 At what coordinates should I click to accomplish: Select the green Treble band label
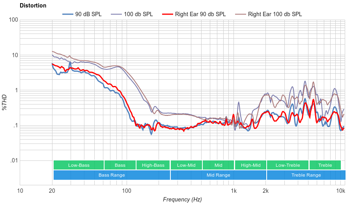(325, 165)
